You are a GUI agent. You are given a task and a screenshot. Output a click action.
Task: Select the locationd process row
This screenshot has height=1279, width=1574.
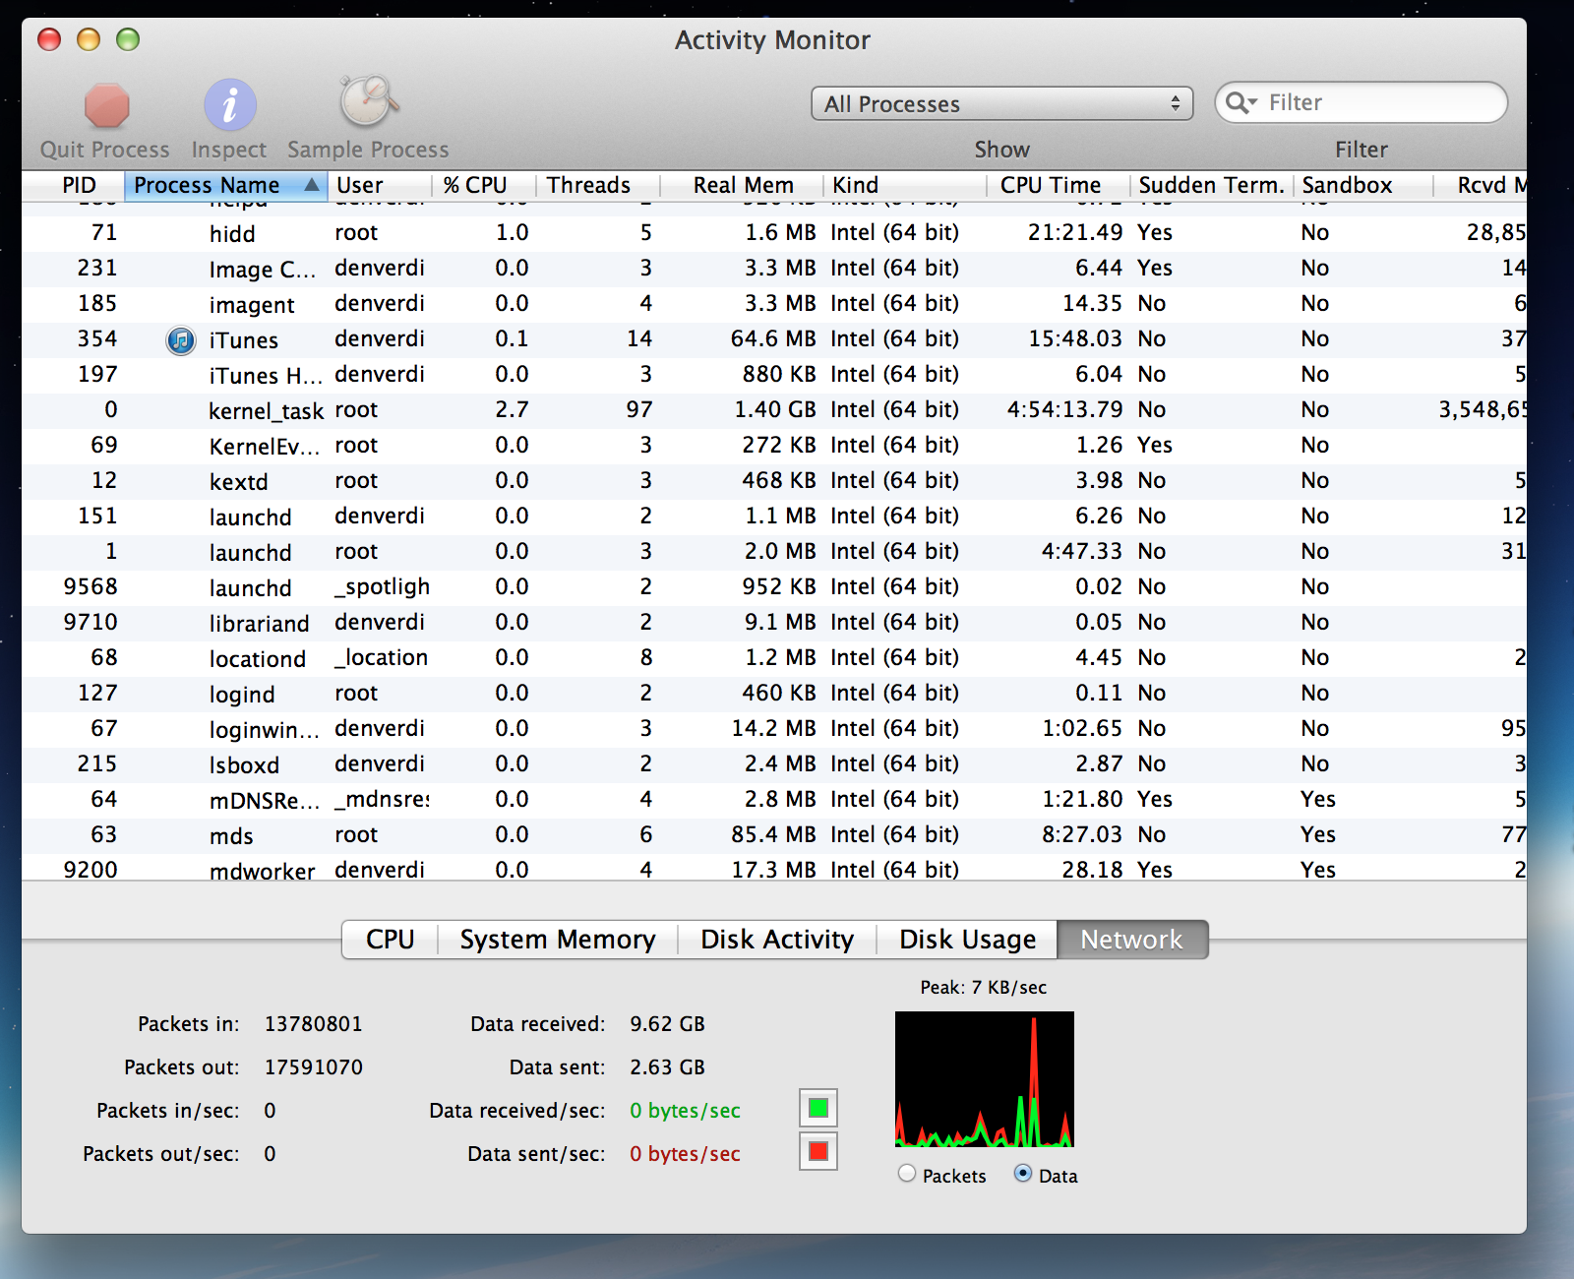click(x=774, y=658)
